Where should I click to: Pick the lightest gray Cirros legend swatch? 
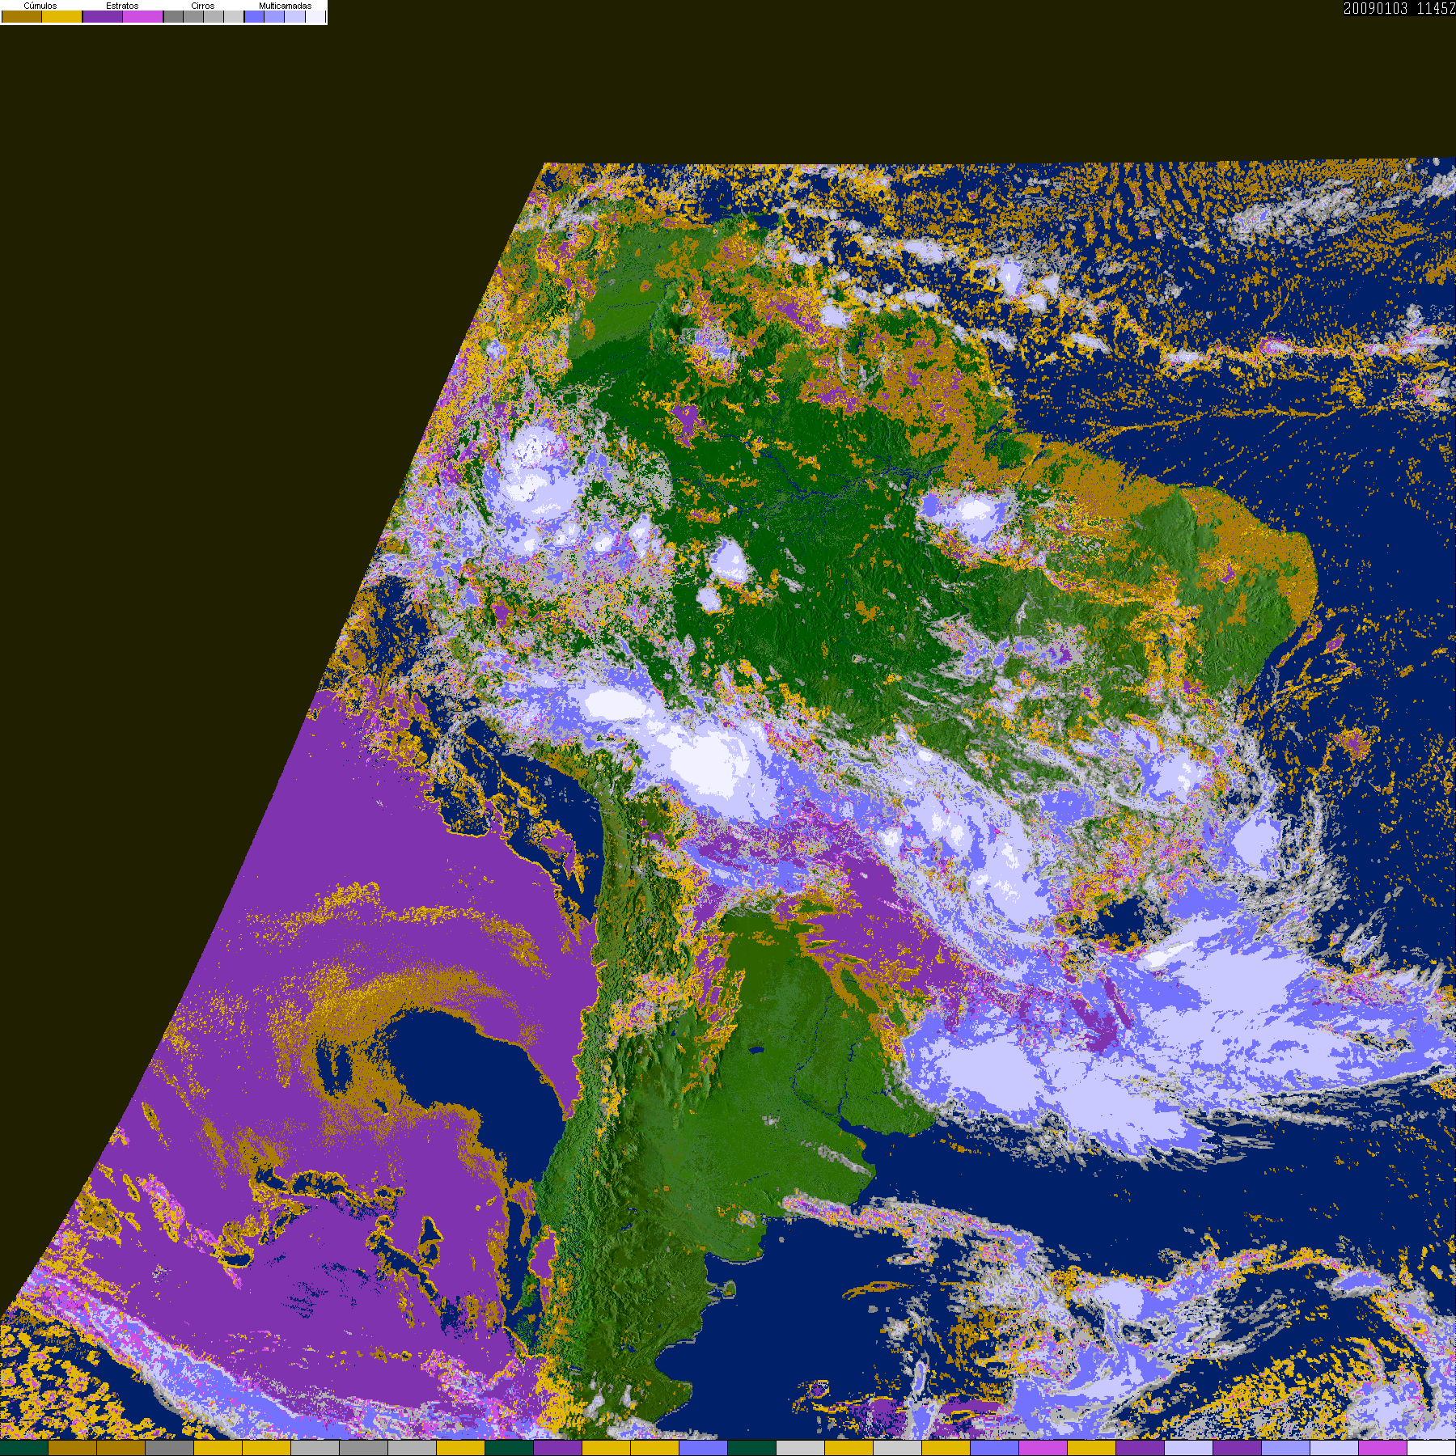pyautogui.click(x=234, y=16)
